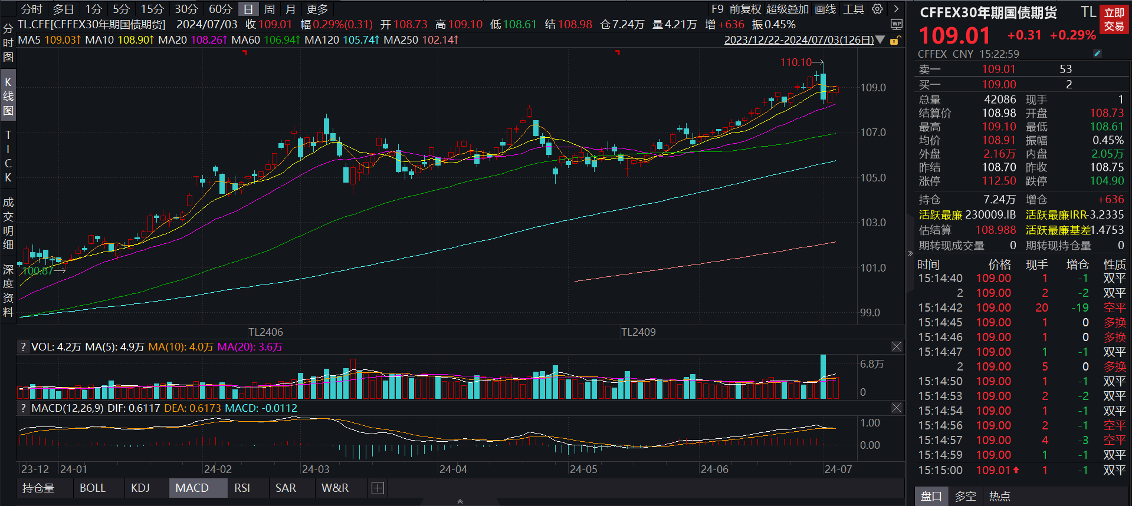Screen dimensions: 1132x506
Task: Click the edit pencil icon in the quote panel
Action: point(1097,54)
